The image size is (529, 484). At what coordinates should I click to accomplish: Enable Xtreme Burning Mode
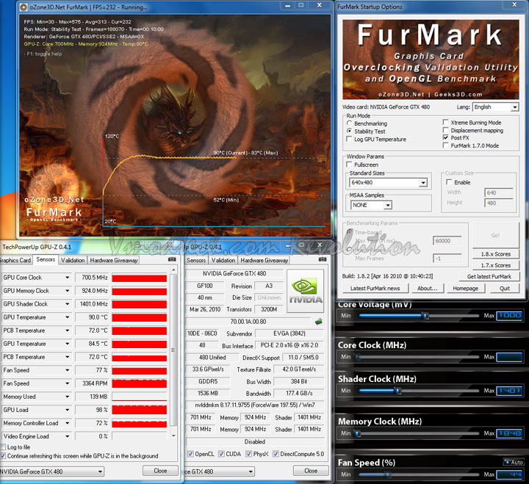click(446, 122)
